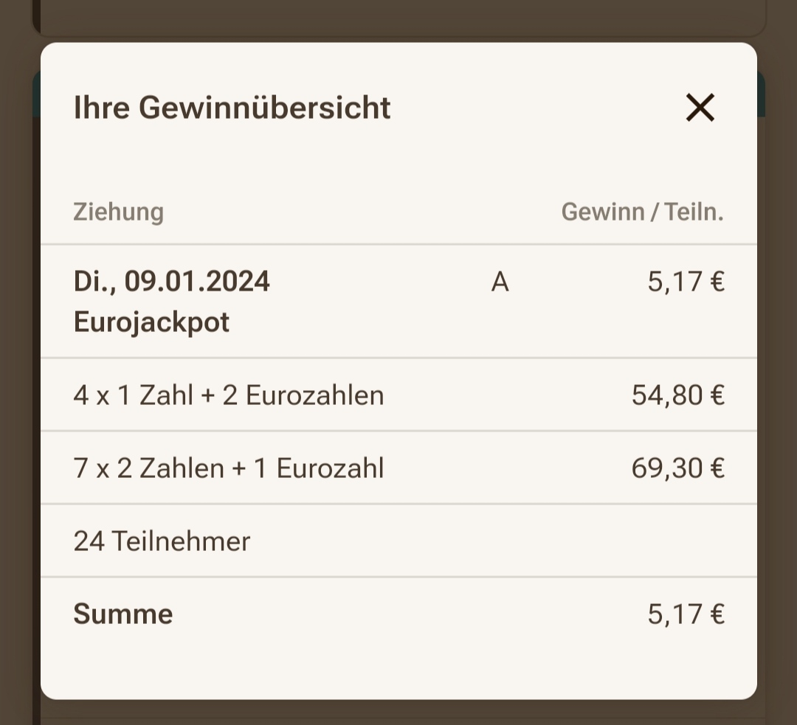Click the 54,80 € winnings amount
This screenshot has width=797, height=725.
tap(677, 395)
